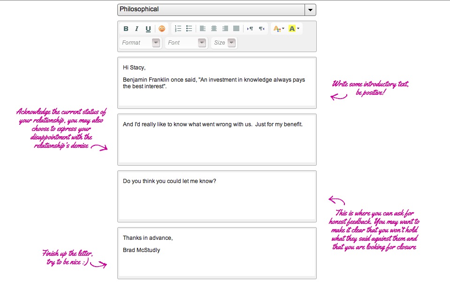Click the text 'Brad McStudly'
This screenshot has width=450, height=283.
click(142, 250)
